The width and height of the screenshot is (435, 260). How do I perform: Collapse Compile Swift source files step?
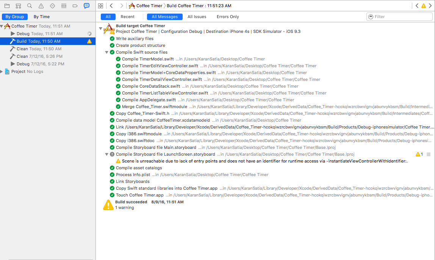(106, 52)
